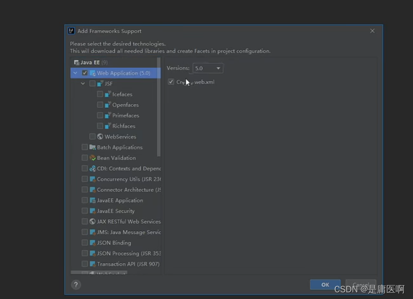This screenshot has height=299, width=413.
Task: Click the Richfaces library icon
Action: click(x=107, y=126)
